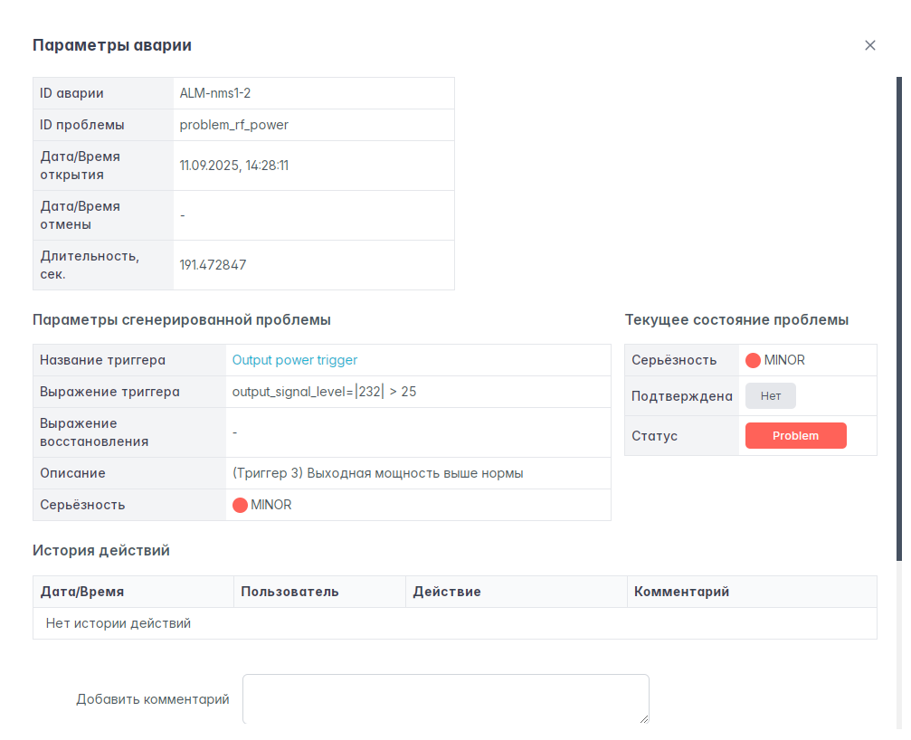Select the Дата/Время history column header

(82, 592)
